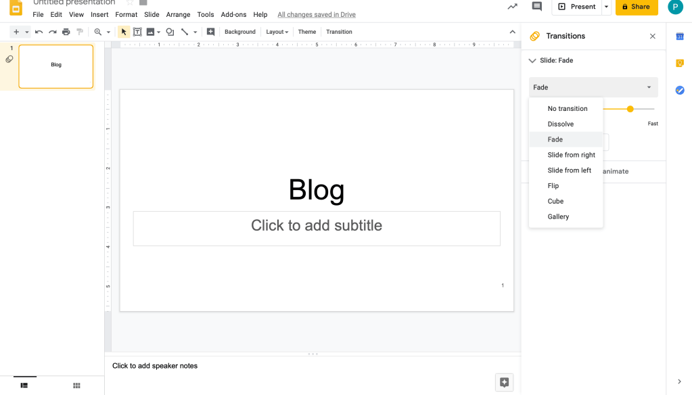Viewport: 692px width, 395px height.
Task: Click the Undo arrow icon
Action: click(39, 32)
